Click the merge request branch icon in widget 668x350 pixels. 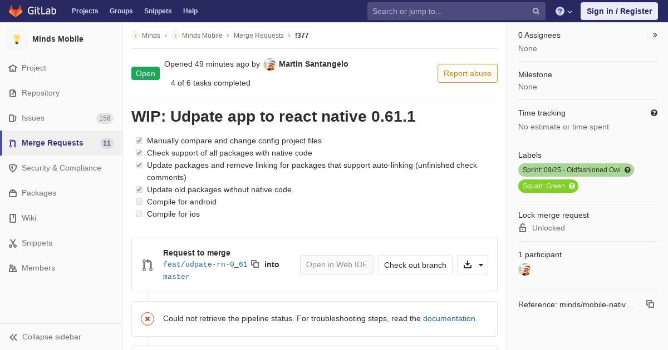(147, 265)
